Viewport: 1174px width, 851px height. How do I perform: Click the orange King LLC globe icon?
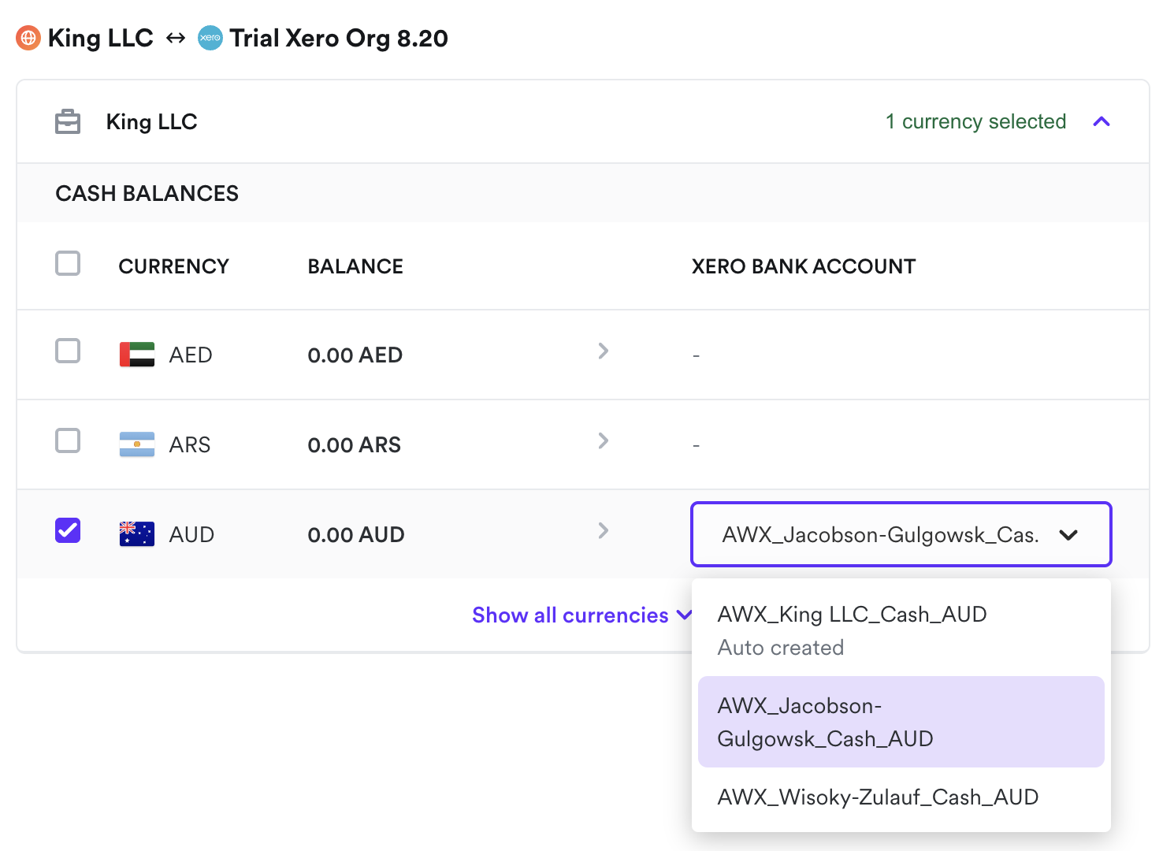pyautogui.click(x=28, y=38)
